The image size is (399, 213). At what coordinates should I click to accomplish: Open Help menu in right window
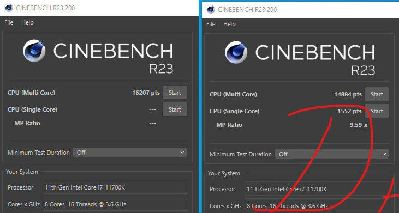point(230,24)
